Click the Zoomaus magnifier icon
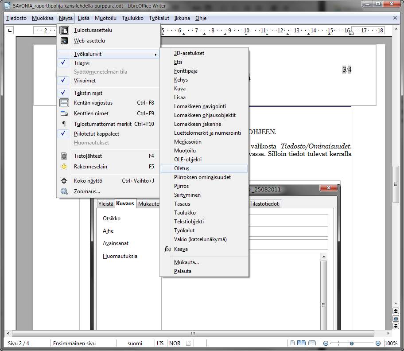Screen dimensions: 404x351 (x=64, y=191)
